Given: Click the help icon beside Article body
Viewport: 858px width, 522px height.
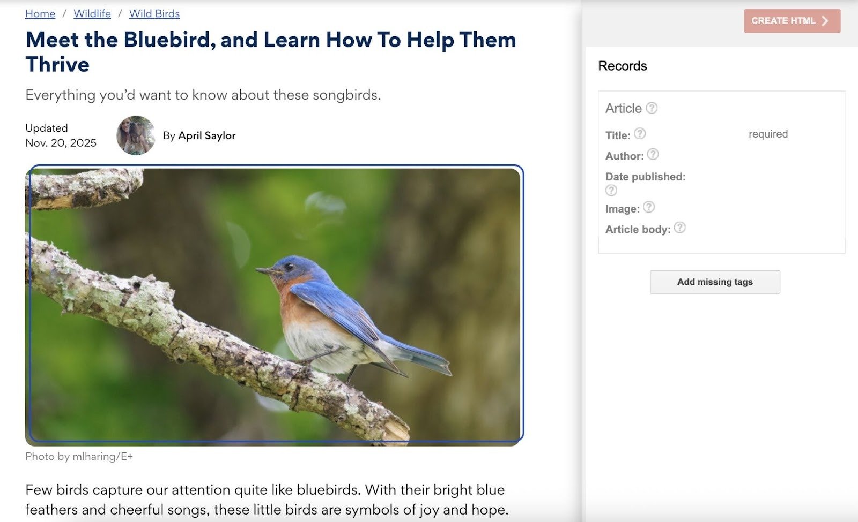Looking at the screenshot, I should [x=680, y=228].
